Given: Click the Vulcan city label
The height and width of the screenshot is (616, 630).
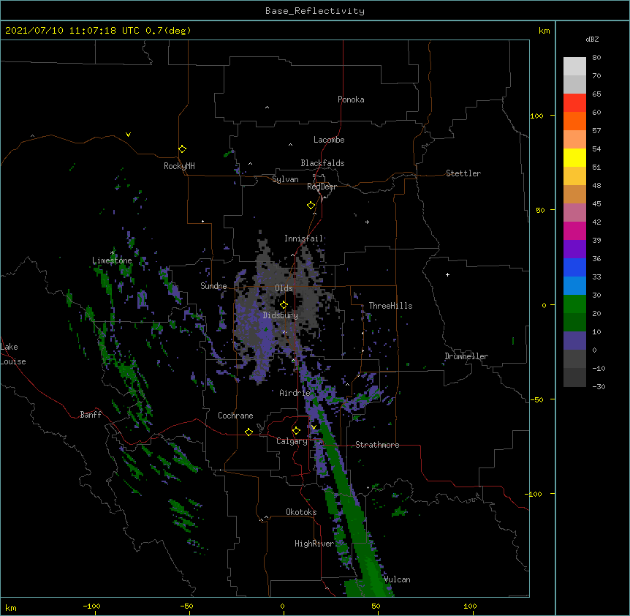Looking at the screenshot, I should (x=397, y=579).
